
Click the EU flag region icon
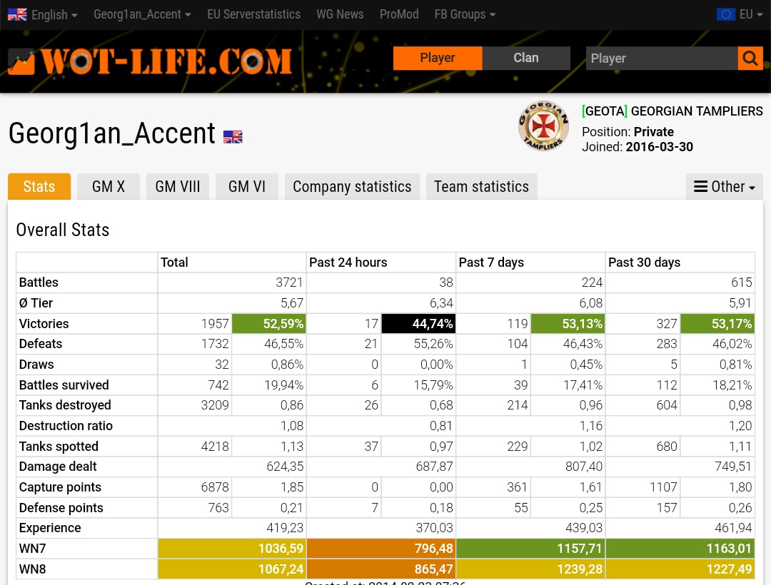[726, 15]
